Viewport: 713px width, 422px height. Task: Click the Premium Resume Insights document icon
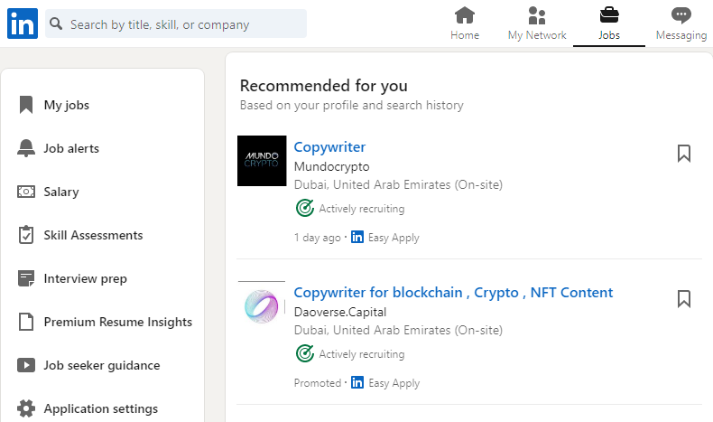pos(26,322)
